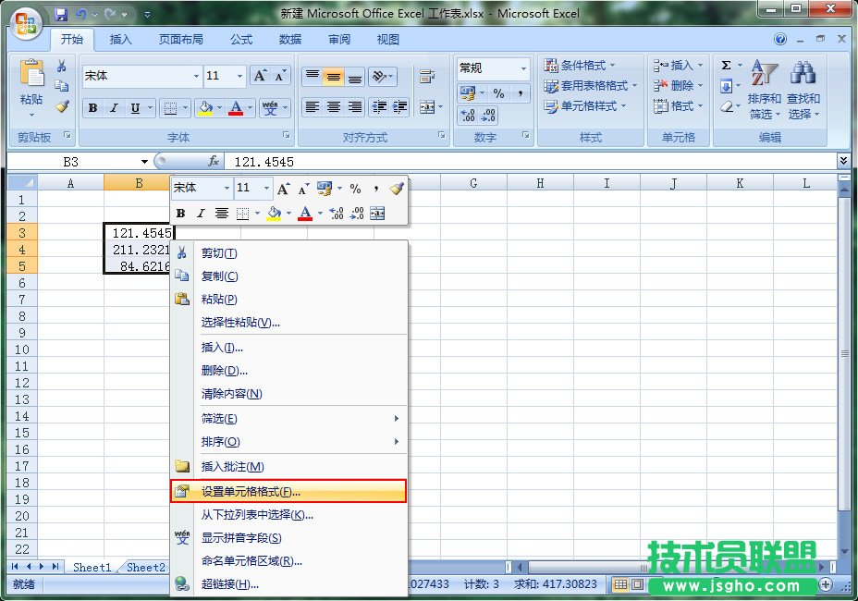
Task: Select 复制 in the context menu
Action: (218, 276)
